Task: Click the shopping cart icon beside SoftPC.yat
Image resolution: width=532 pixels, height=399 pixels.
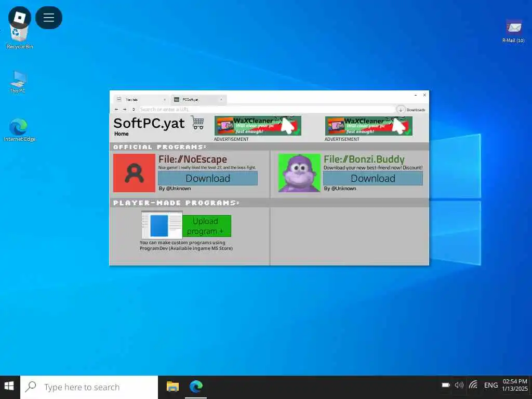Action: point(197,123)
